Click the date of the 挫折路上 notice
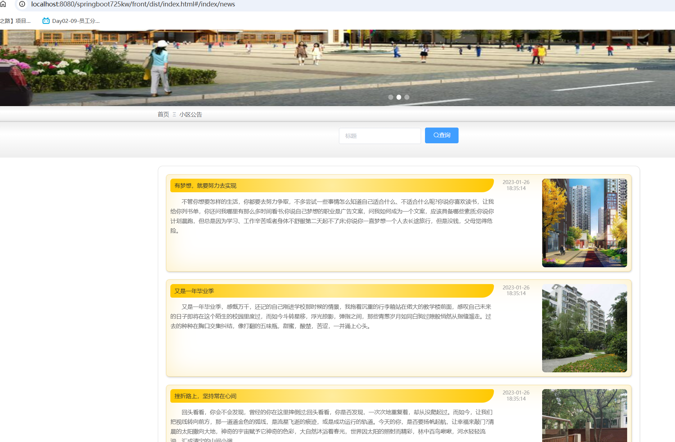The height and width of the screenshot is (442, 675). [x=516, y=396]
